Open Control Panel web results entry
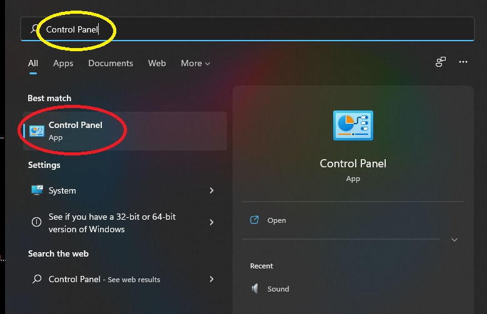This screenshot has height=314, width=487. click(124, 279)
